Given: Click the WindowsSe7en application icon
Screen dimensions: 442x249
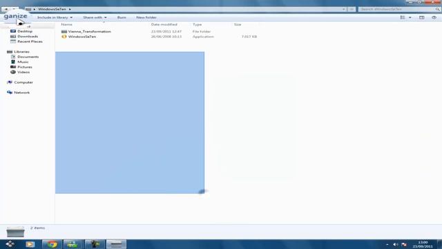Looking at the screenshot, I should [x=64, y=37].
